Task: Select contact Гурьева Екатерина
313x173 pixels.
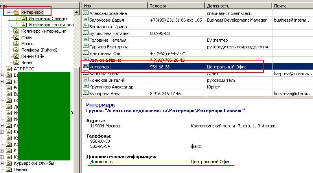Action: [x=109, y=47]
